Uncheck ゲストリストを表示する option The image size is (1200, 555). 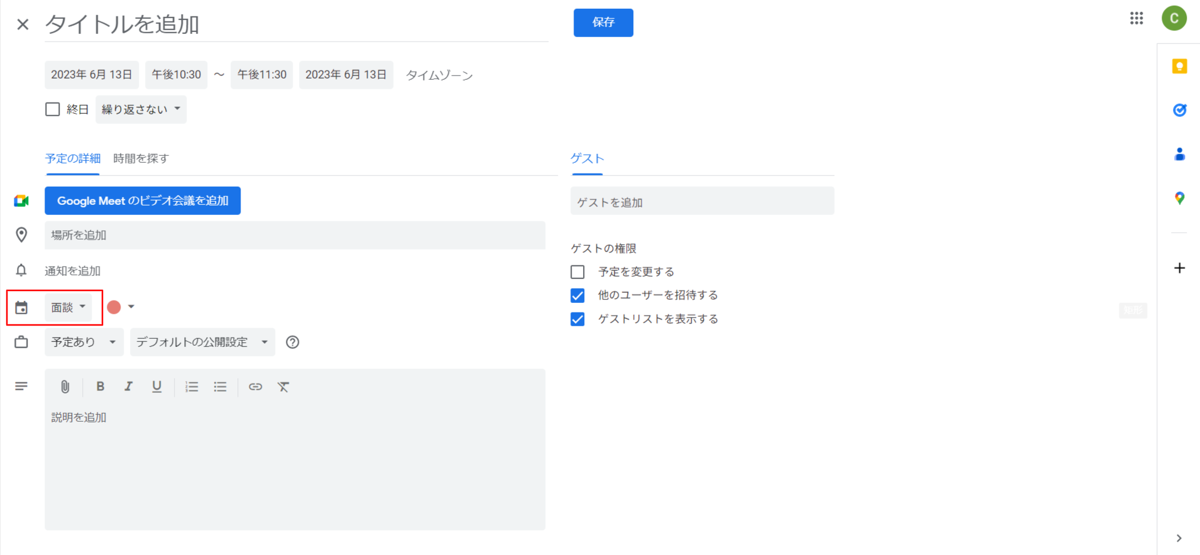click(x=577, y=319)
